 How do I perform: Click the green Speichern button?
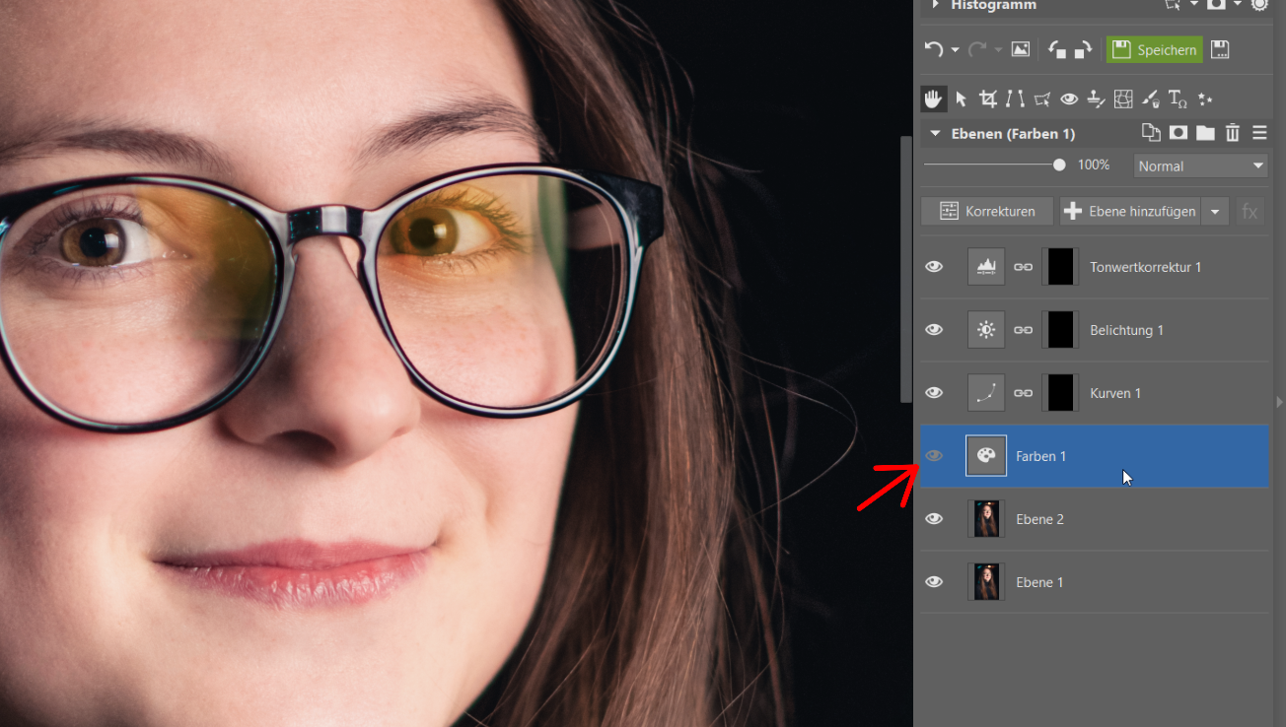(x=1154, y=50)
